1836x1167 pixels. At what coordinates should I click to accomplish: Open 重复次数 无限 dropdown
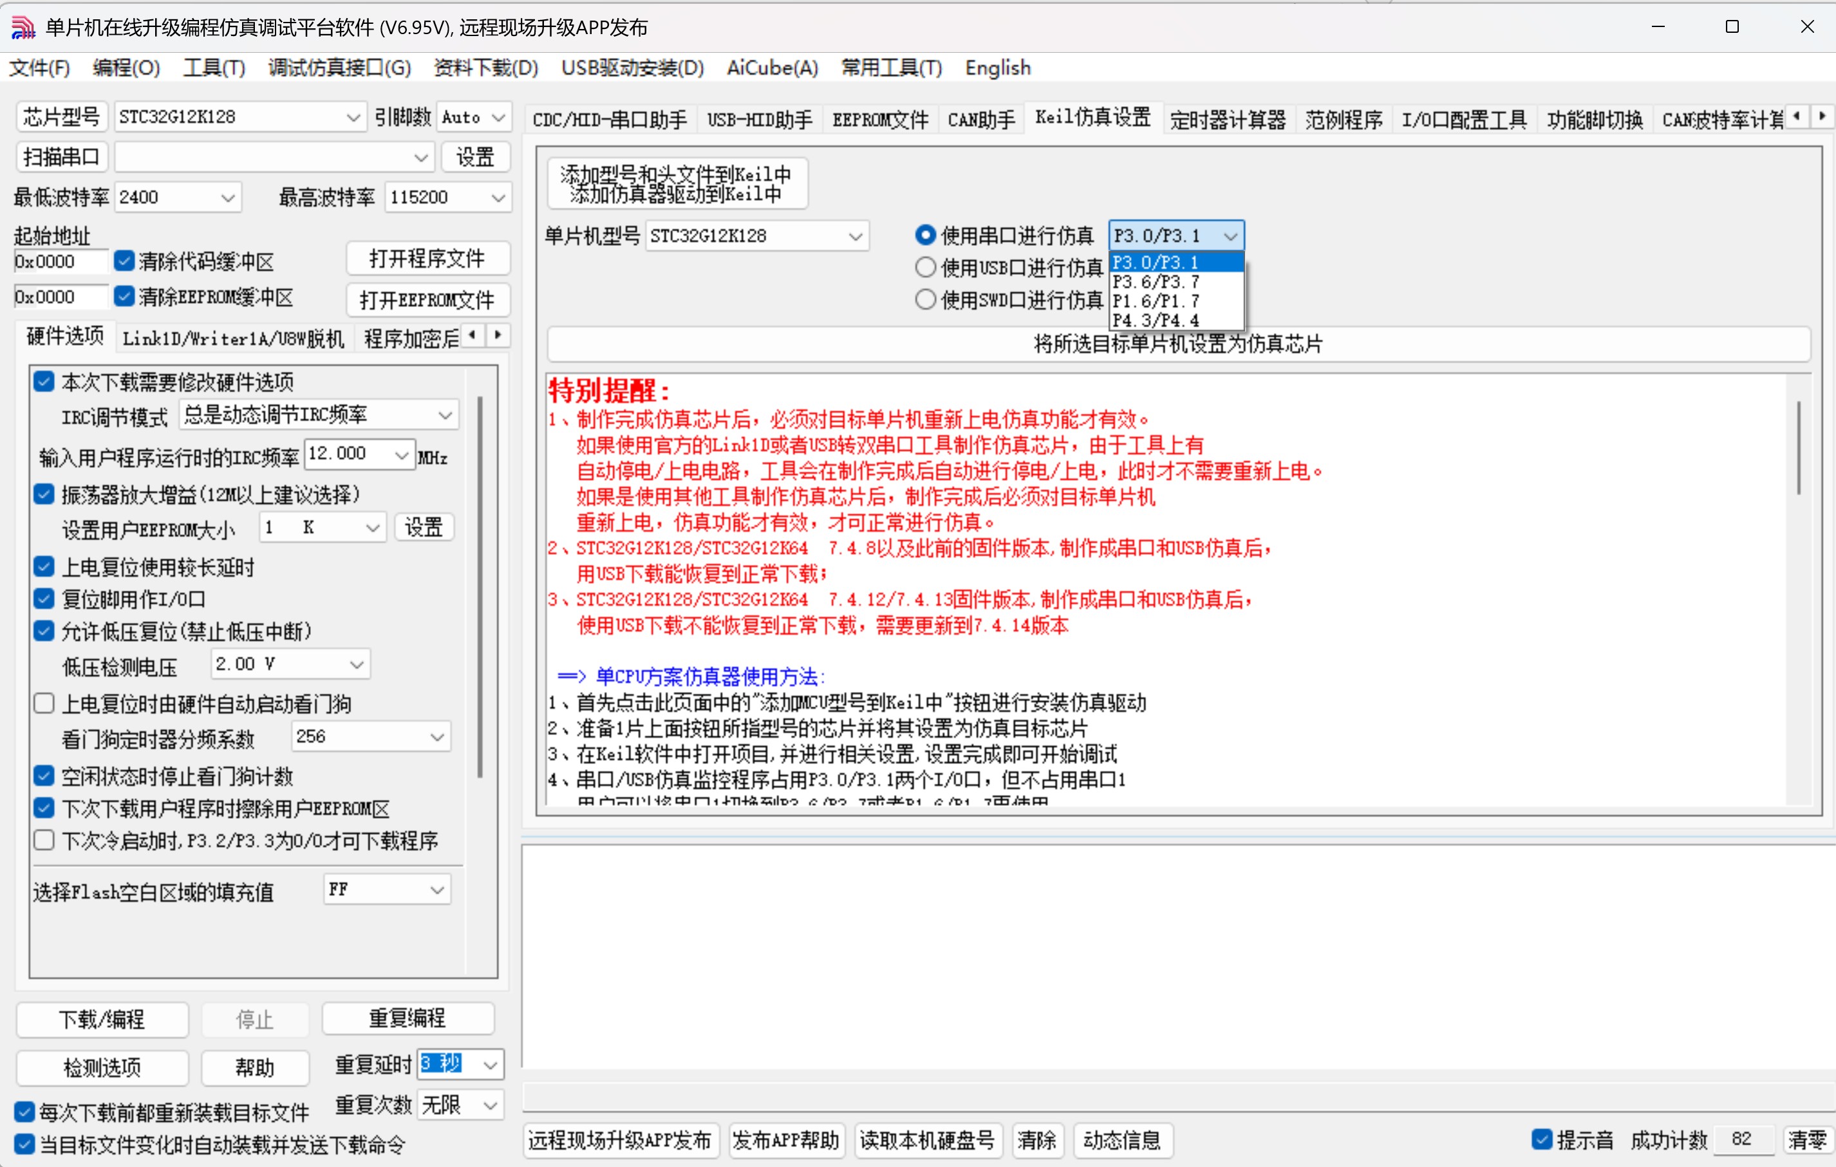tap(460, 1105)
